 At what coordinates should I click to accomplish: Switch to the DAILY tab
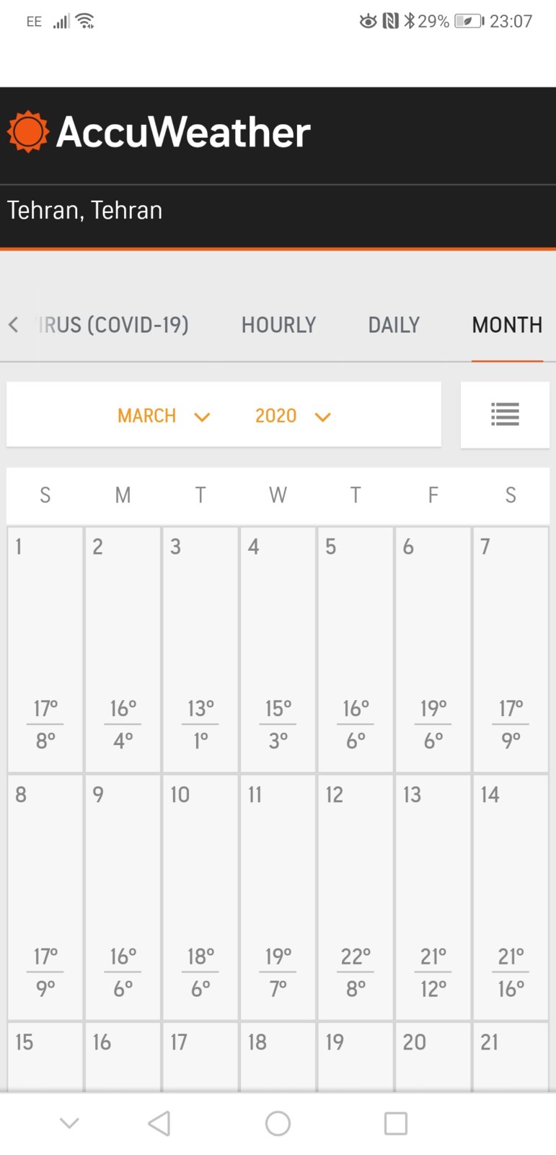tap(394, 325)
